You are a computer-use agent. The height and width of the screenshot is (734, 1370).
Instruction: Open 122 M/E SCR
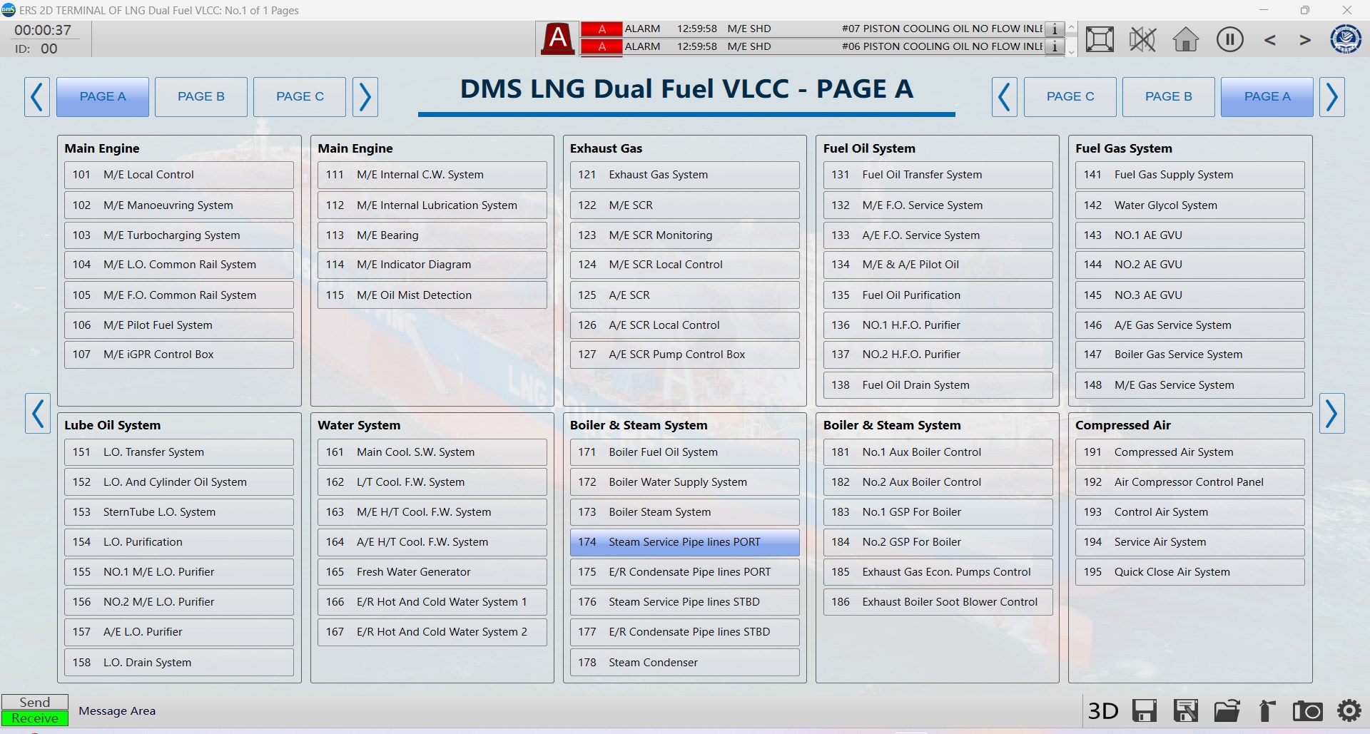point(685,205)
